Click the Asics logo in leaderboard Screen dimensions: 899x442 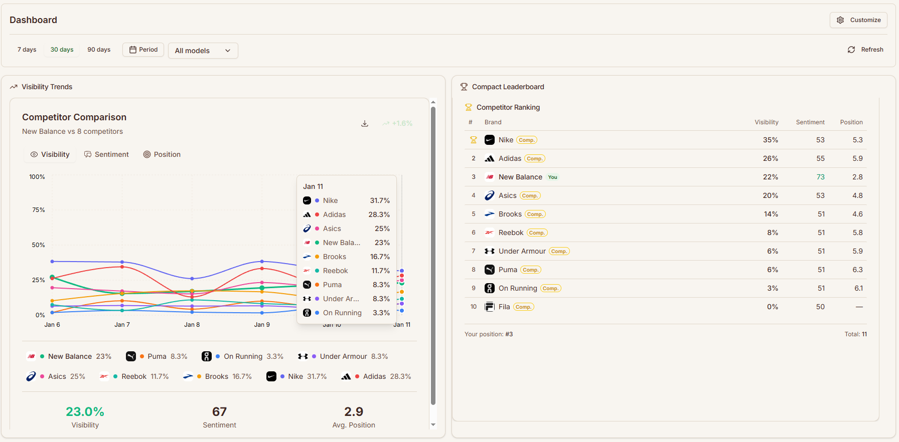pos(490,195)
